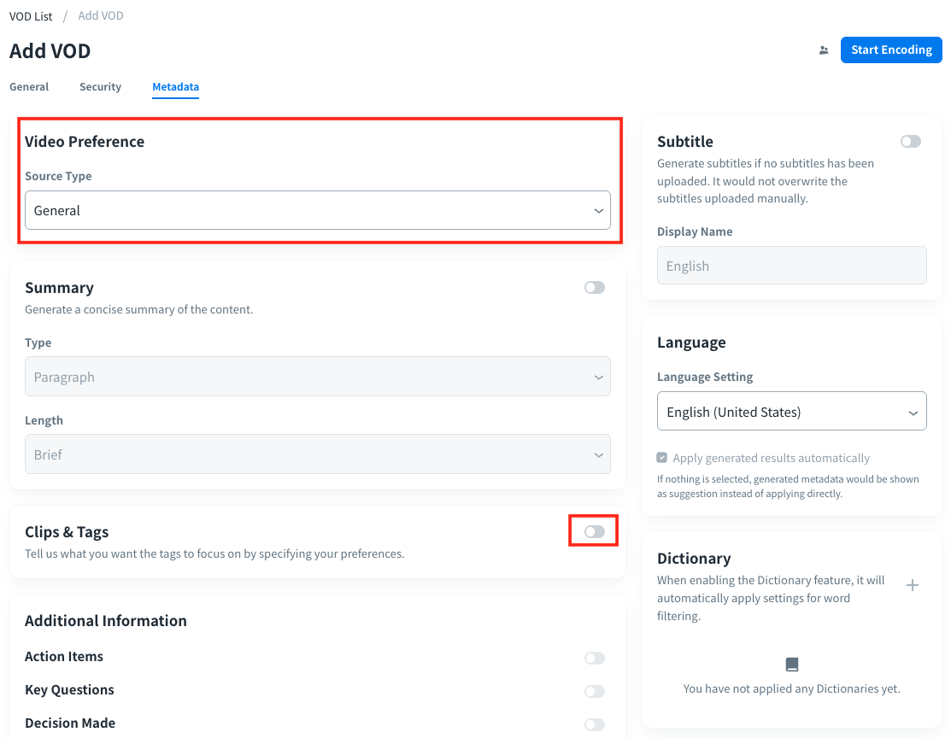Click the Start Encoding button
The width and height of the screenshot is (951, 738).
coord(891,50)
